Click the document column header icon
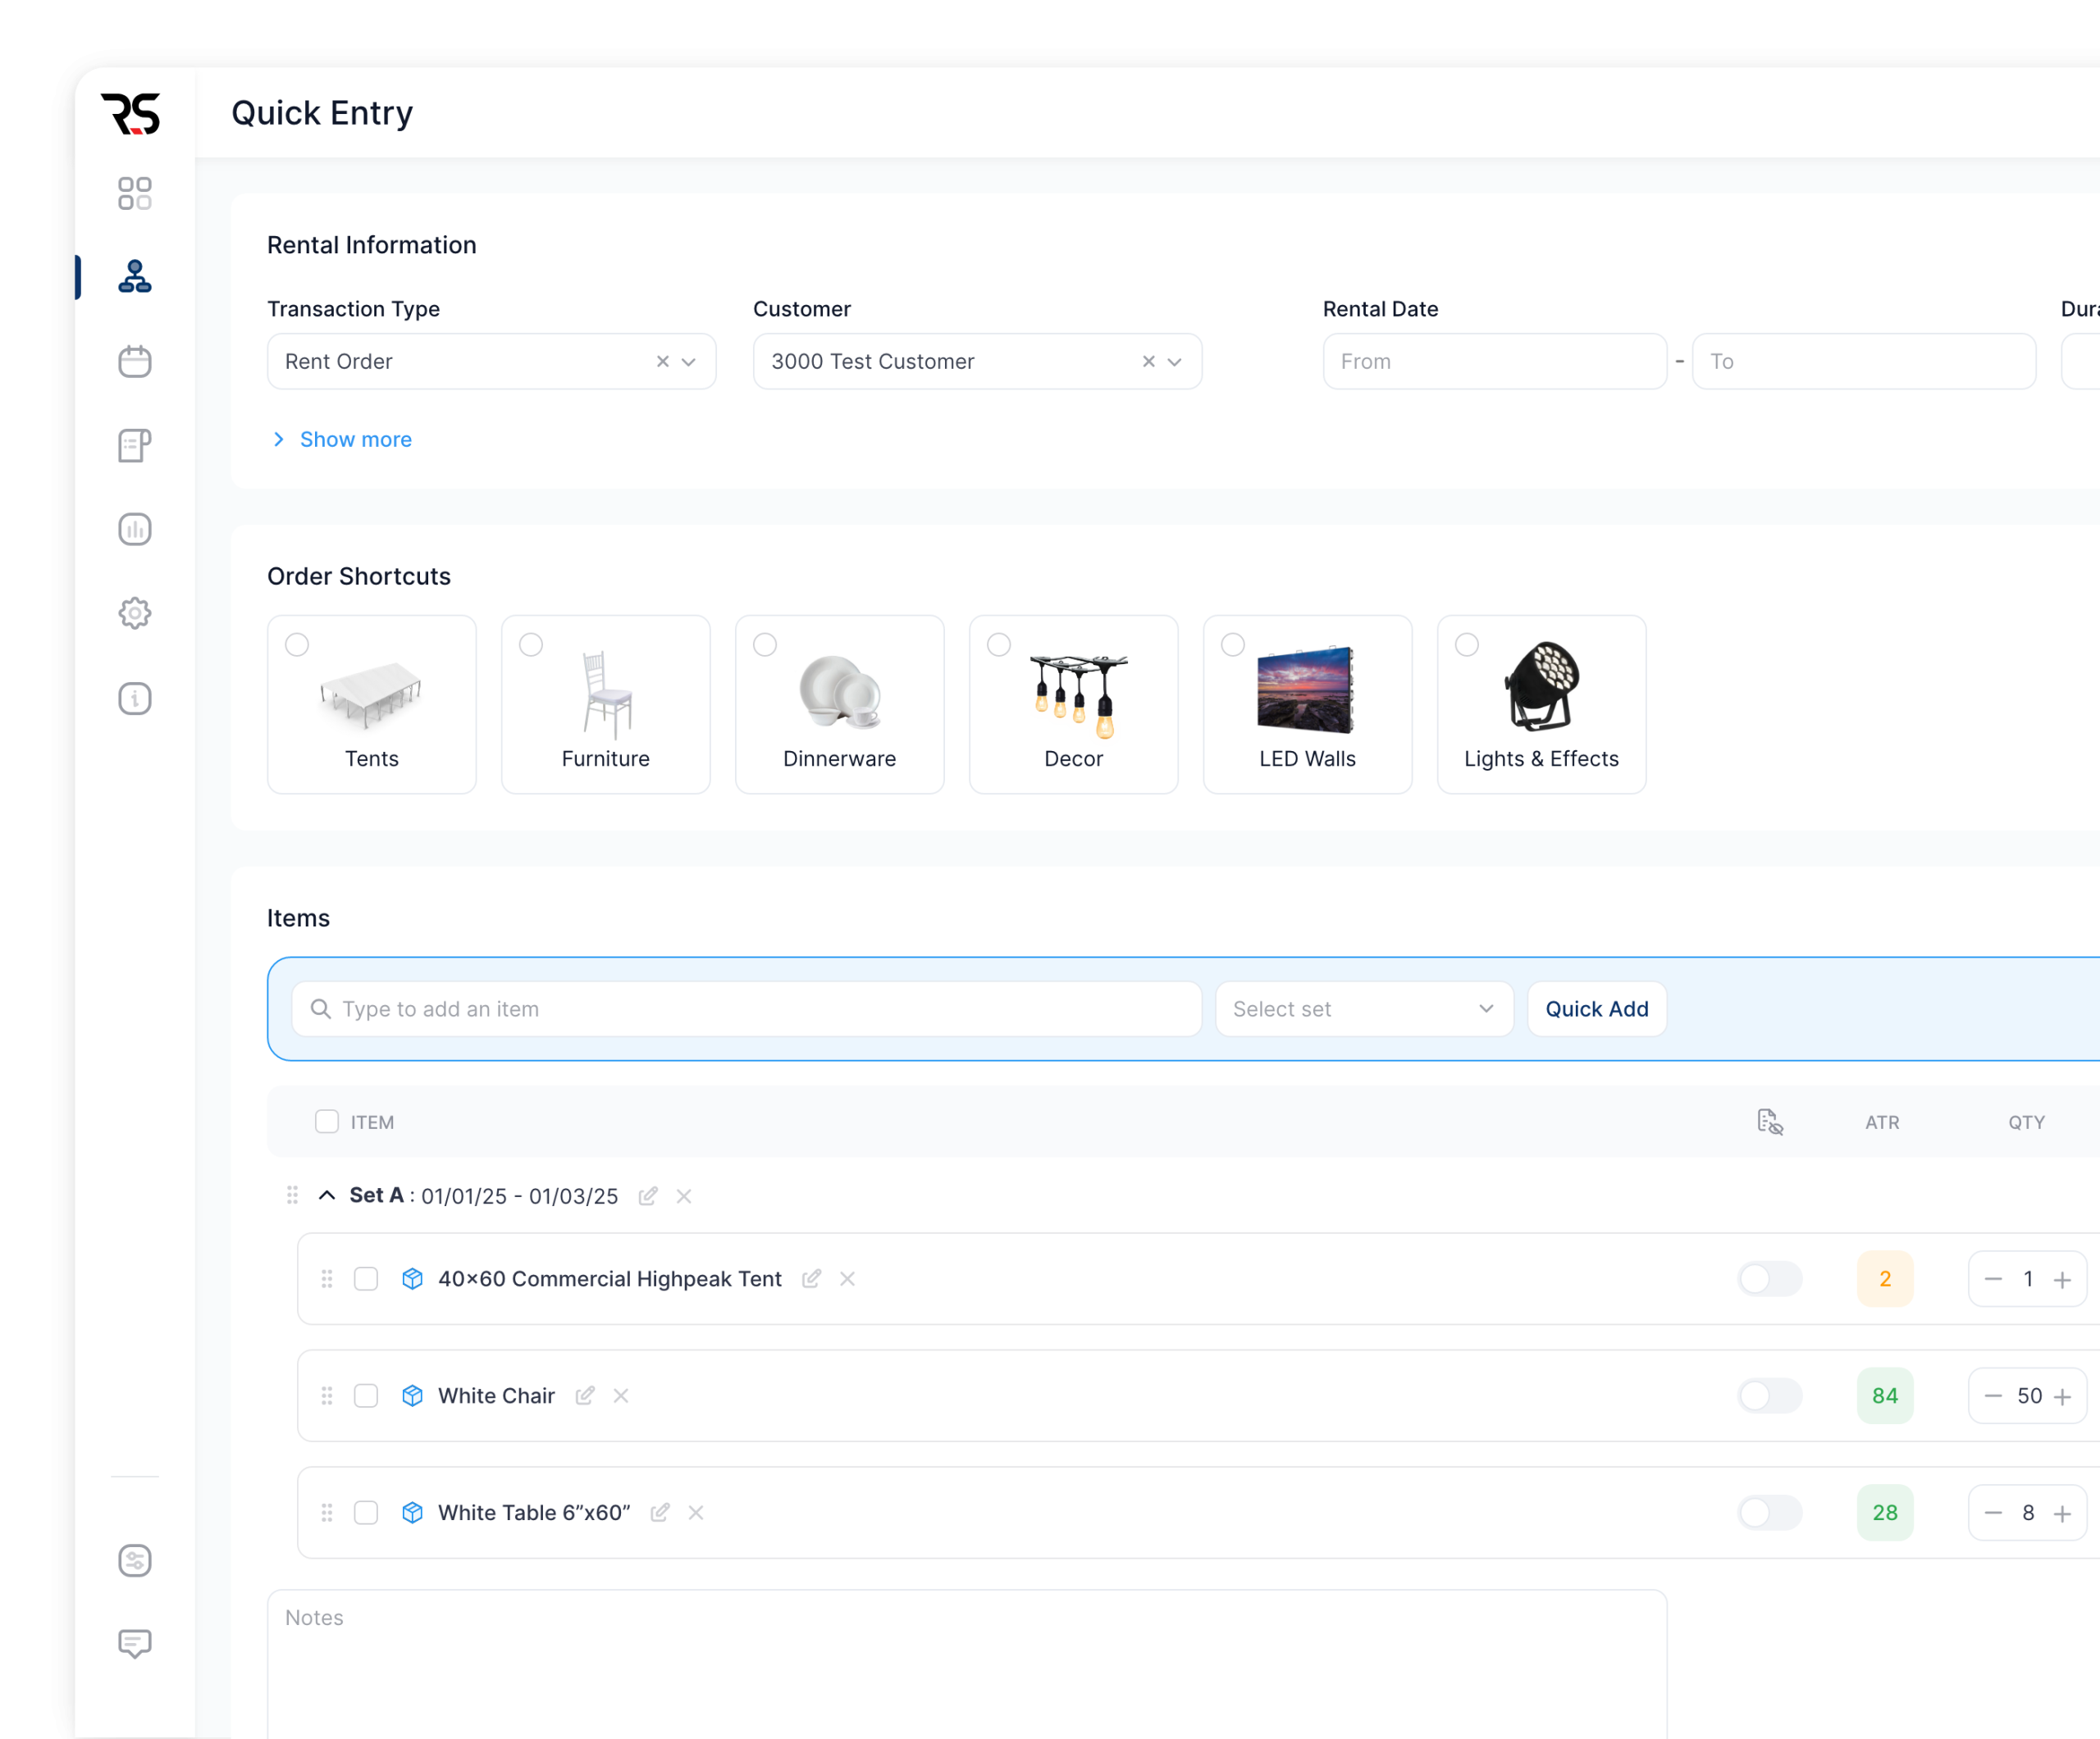2100x1739 pixels. pos(1770,1122)
